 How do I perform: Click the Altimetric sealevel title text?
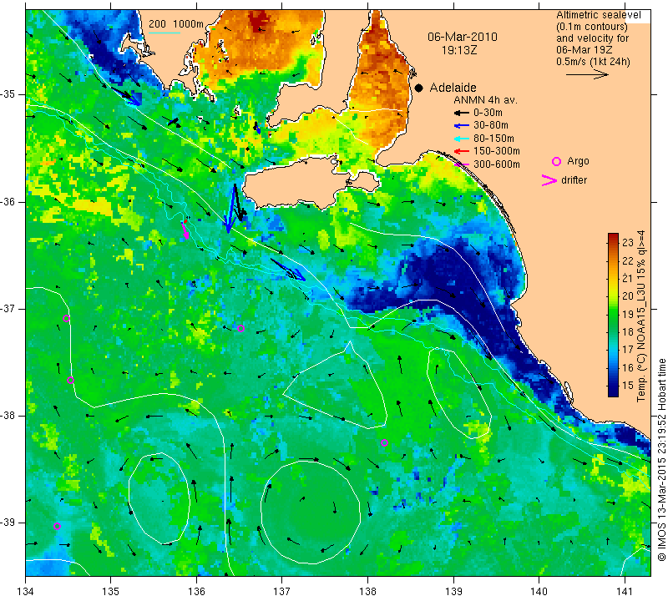coord(598,15)
